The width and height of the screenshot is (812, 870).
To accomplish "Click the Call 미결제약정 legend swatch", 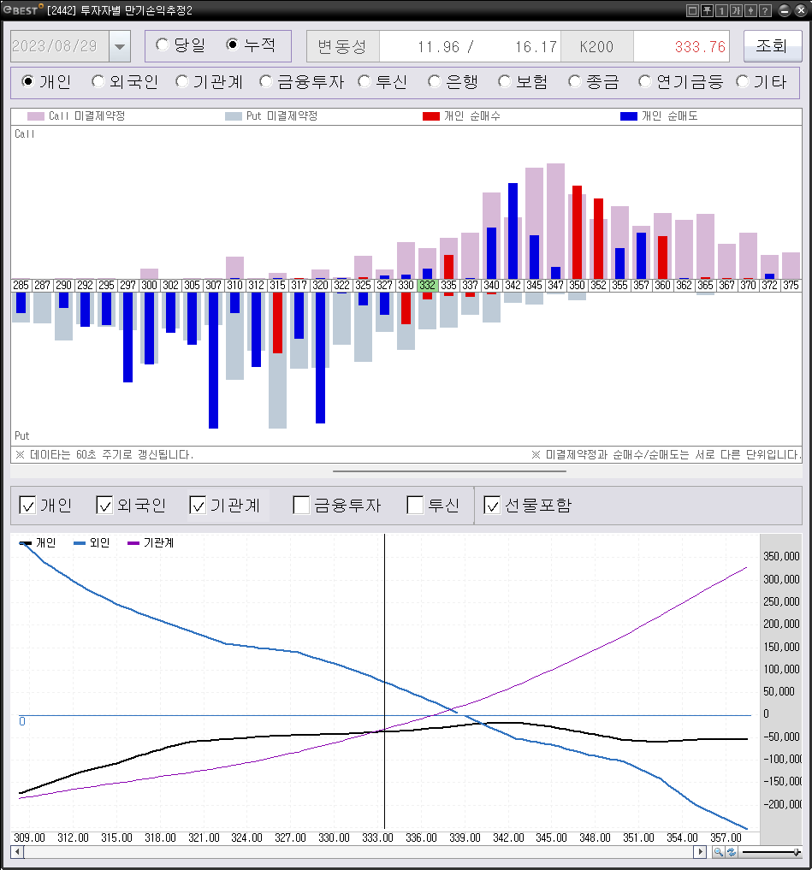I will pyautogui.click(x=36, y=116).
